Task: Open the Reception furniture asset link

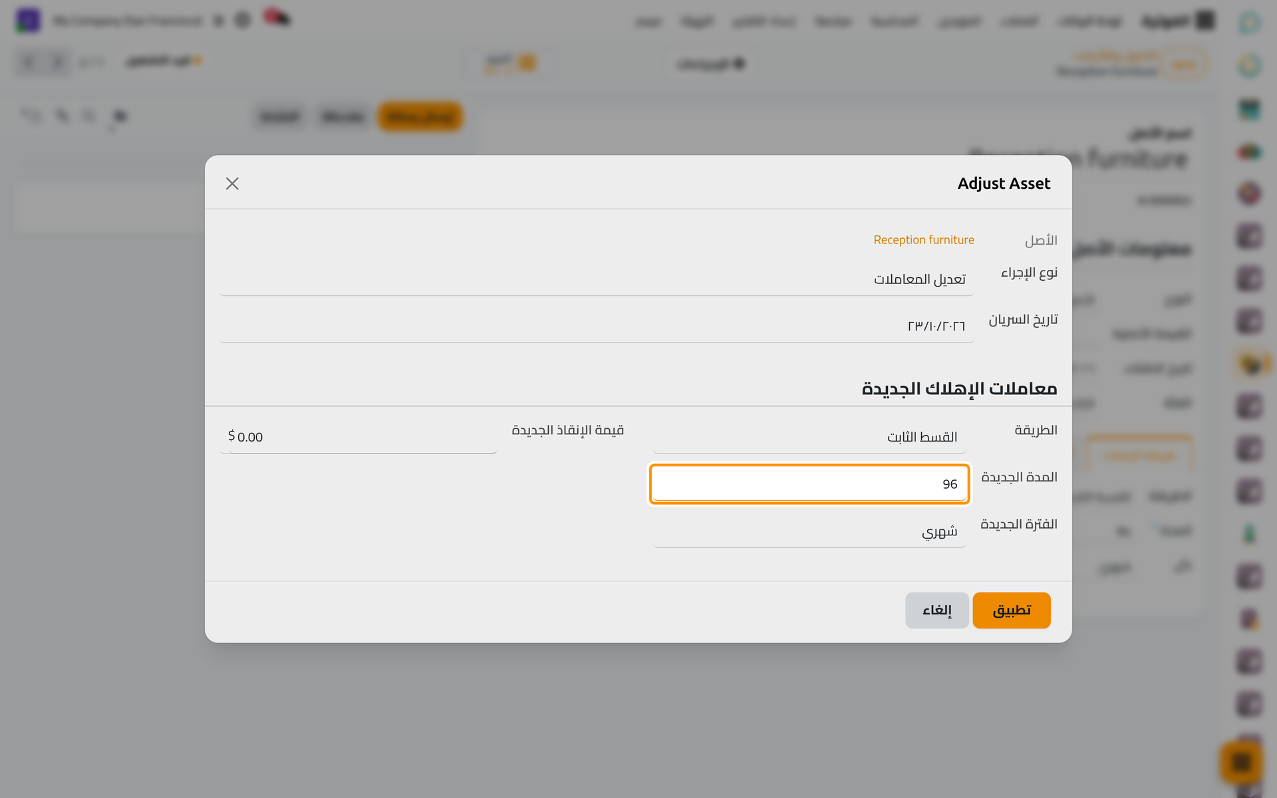Action: pyautogui.click(x=923, y=240)
